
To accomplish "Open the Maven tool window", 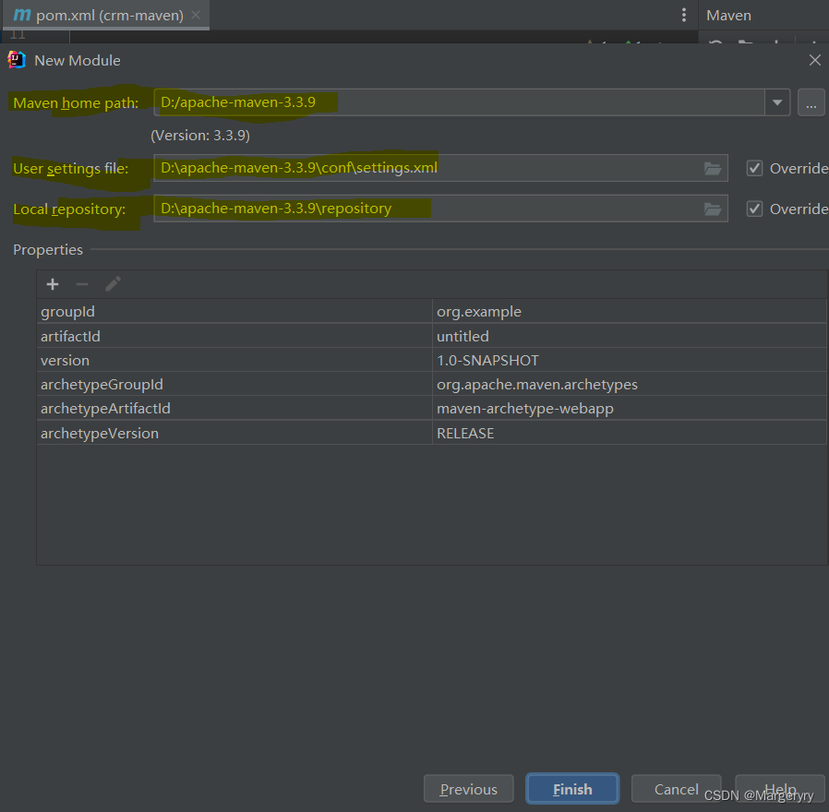I will 728,15.
